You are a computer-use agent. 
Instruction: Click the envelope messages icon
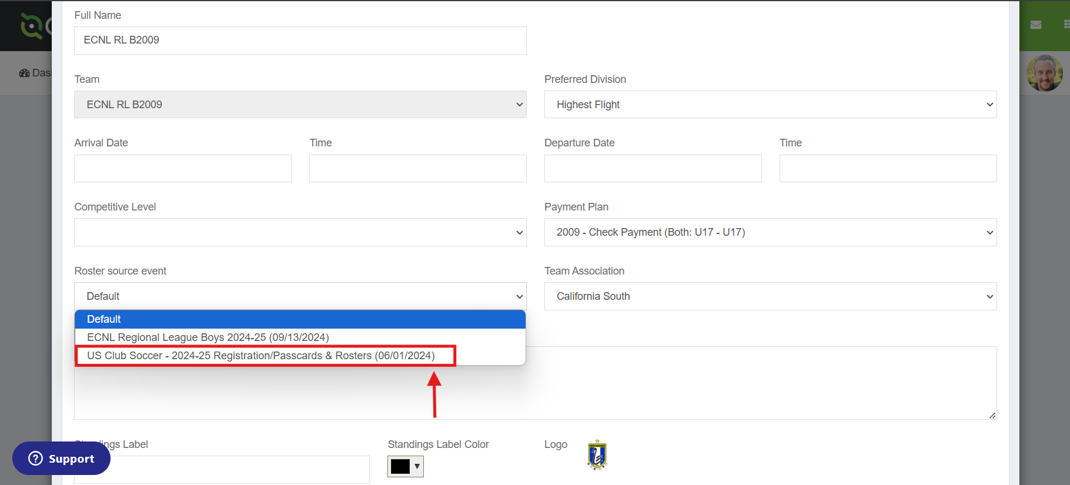[x=1036, y=25]
